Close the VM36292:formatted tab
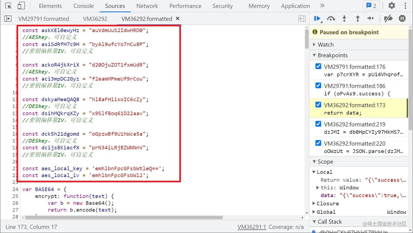The image size is (413, 233). 178,18
